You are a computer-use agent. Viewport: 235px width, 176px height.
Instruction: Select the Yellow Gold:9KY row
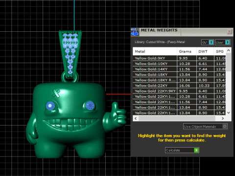(x=179, y=58)
